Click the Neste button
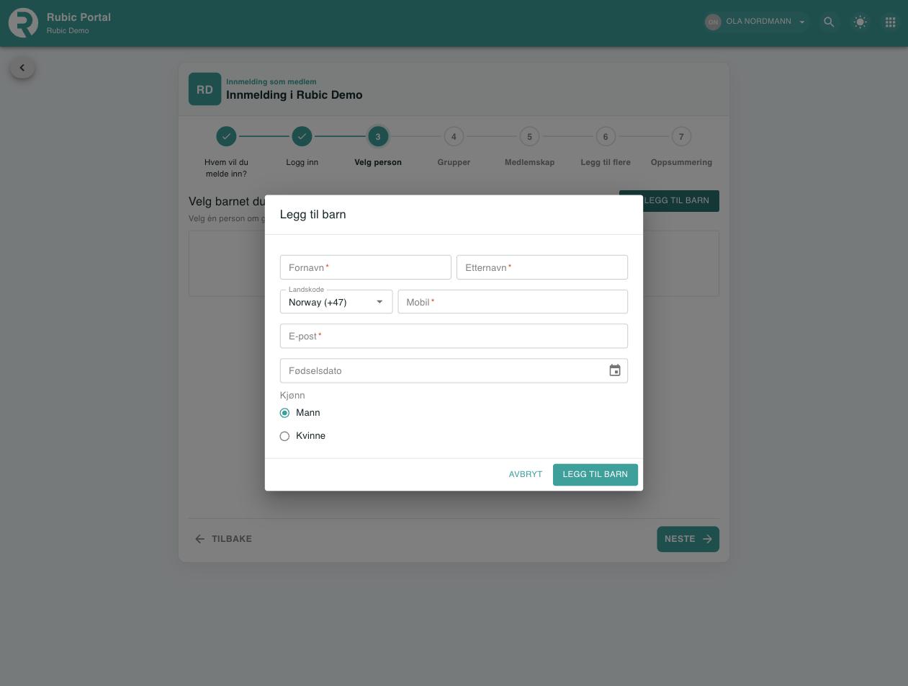Viewport: 908px width, 686px height. coord(688,539)
